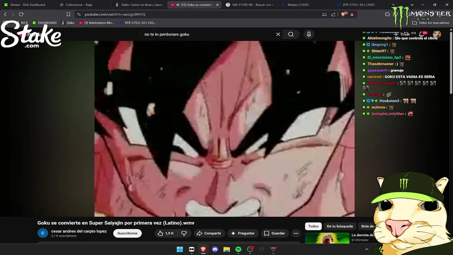Select the Todos filter chip
The height and width of the screenshot is (255, 453).
[x=313, y=226]
